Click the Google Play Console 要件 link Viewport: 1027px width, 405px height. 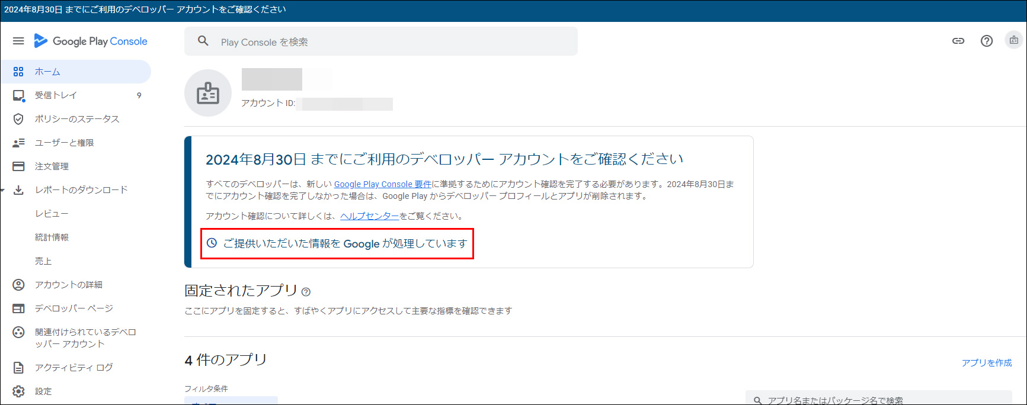[x=382, y=184]
